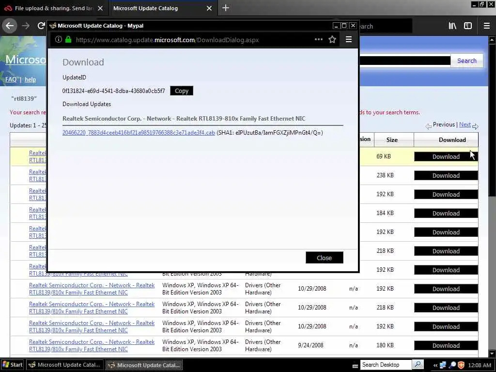Click the catalog Search button
This screenshot has height=372, width=496.
[466, 61]
